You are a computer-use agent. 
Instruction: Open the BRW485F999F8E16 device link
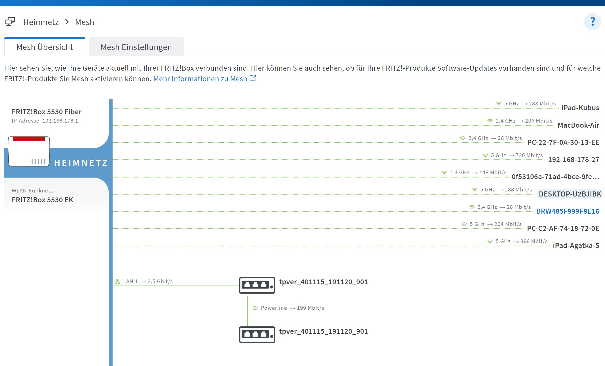(x=567, y=211)
